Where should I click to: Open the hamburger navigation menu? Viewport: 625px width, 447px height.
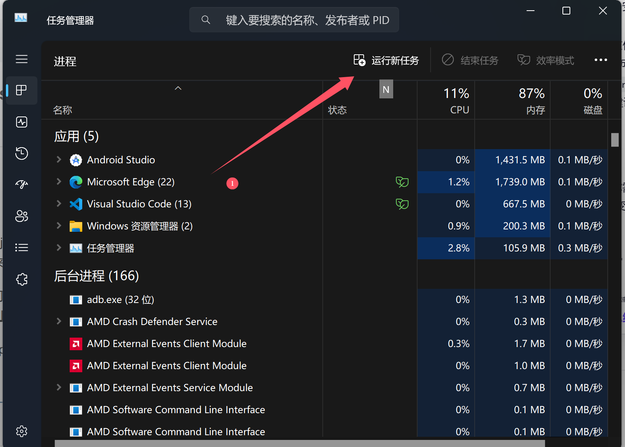click(x=22, y=59)
